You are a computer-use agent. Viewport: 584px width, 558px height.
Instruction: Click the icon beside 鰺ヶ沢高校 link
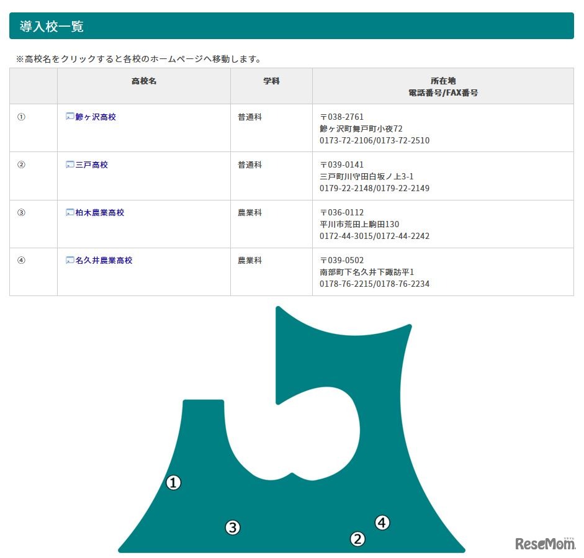pyautogui.click(x=70, y=117)
